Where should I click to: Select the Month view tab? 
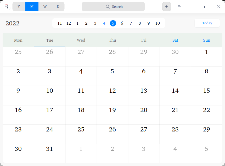(x=32, y=7)
